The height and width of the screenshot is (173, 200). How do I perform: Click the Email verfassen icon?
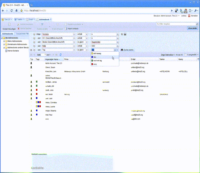[58, 24]
